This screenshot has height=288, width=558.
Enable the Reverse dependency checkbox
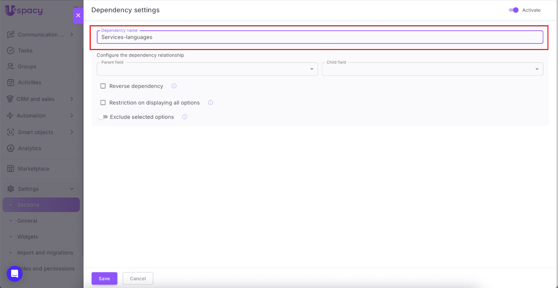103,86
